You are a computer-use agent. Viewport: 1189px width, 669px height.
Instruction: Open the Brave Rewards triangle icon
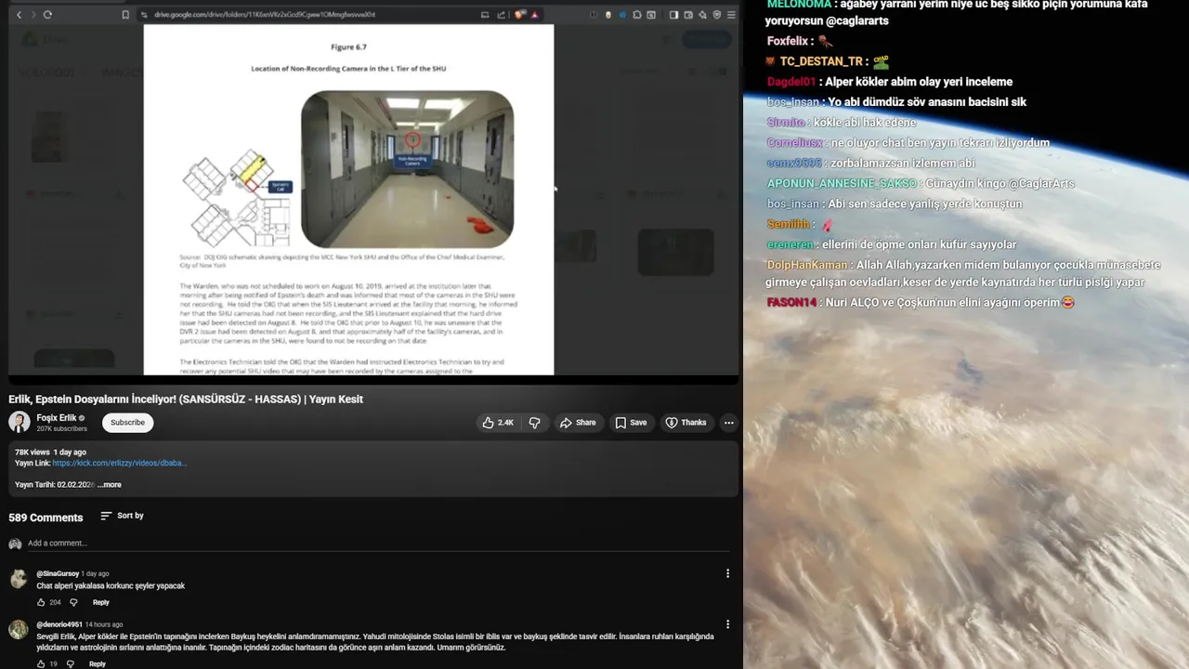coord(534,15)
